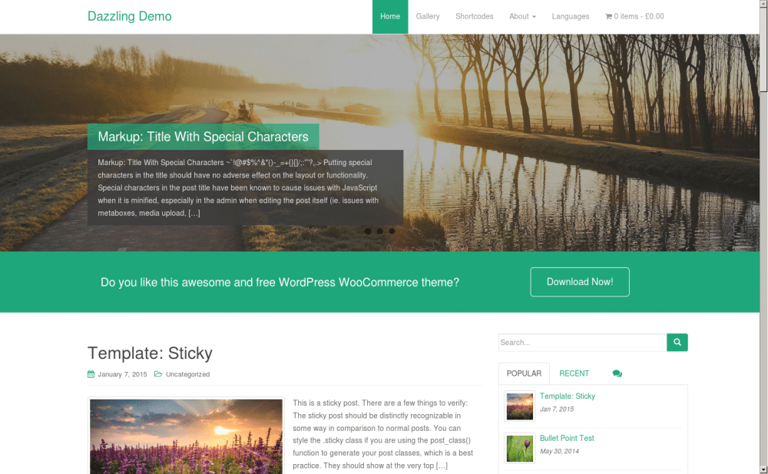Click the search magnifier button
This screenshot has height=474, width=768.
click(677, 342)
